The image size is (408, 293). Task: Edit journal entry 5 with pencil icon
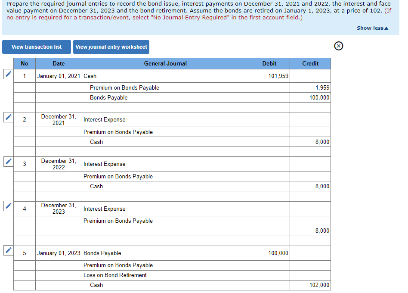8,250
